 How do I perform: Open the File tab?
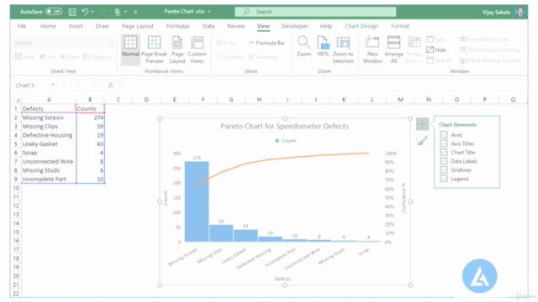[x=22, y=26]
